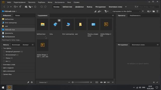Collapse the Тип файла filter group
This screenshot has height=90, width=161.
click(2, 48)
